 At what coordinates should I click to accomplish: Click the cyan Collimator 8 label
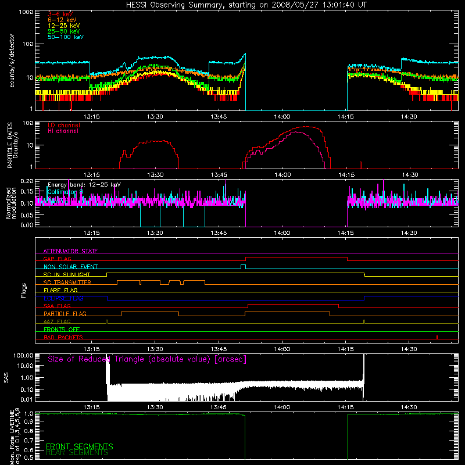click(65, 192)
